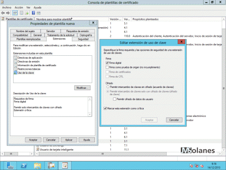Click third system tray icon

click(x=202, y=166)
